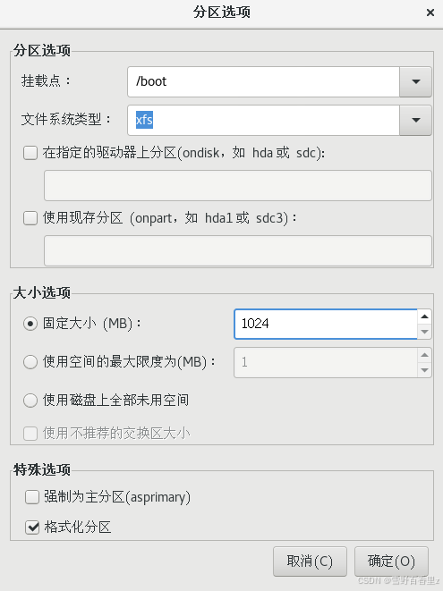Open the mount point (挂载点) dropdown arrow
The width and height of the screenshot is (443, 591).
(415, 81)
